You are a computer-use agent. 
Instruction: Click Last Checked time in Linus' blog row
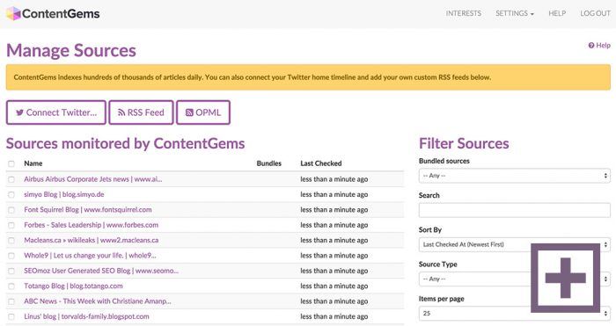click(334, 316)
